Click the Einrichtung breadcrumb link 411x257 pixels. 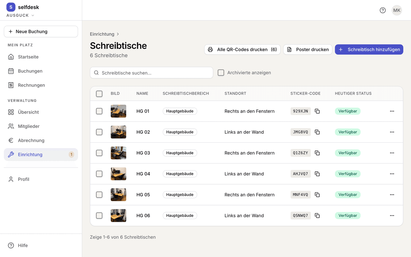[x=102, y=34]
